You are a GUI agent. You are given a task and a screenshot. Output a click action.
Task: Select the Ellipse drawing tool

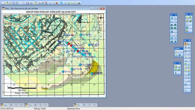click(x=175, y=25)
